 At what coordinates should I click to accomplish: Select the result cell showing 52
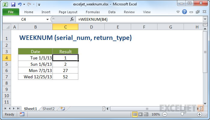coord(65,77)
